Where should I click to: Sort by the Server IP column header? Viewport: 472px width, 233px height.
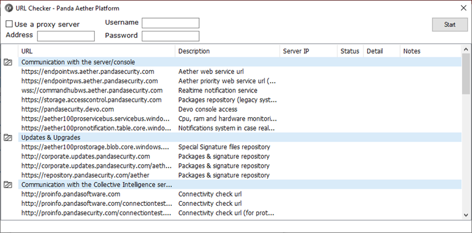308,51
